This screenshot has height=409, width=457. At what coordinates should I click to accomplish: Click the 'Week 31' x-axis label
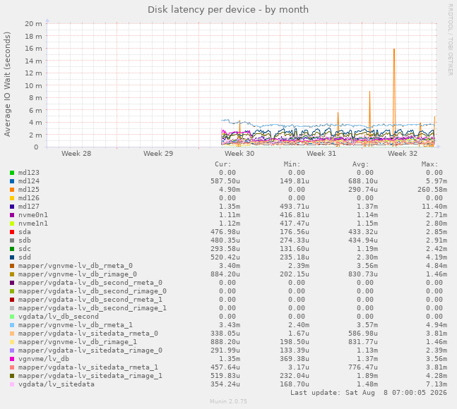(x=321, y=153)
